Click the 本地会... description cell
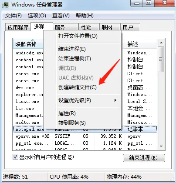The height and width of the screenshot is (183, 176). tap(139, 109)
